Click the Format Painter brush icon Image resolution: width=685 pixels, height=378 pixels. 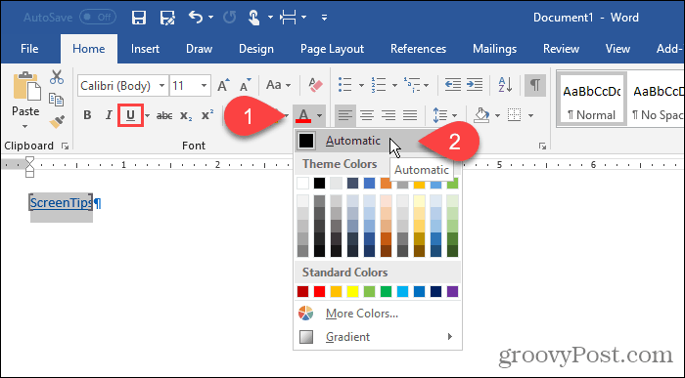tap(57, 122)
